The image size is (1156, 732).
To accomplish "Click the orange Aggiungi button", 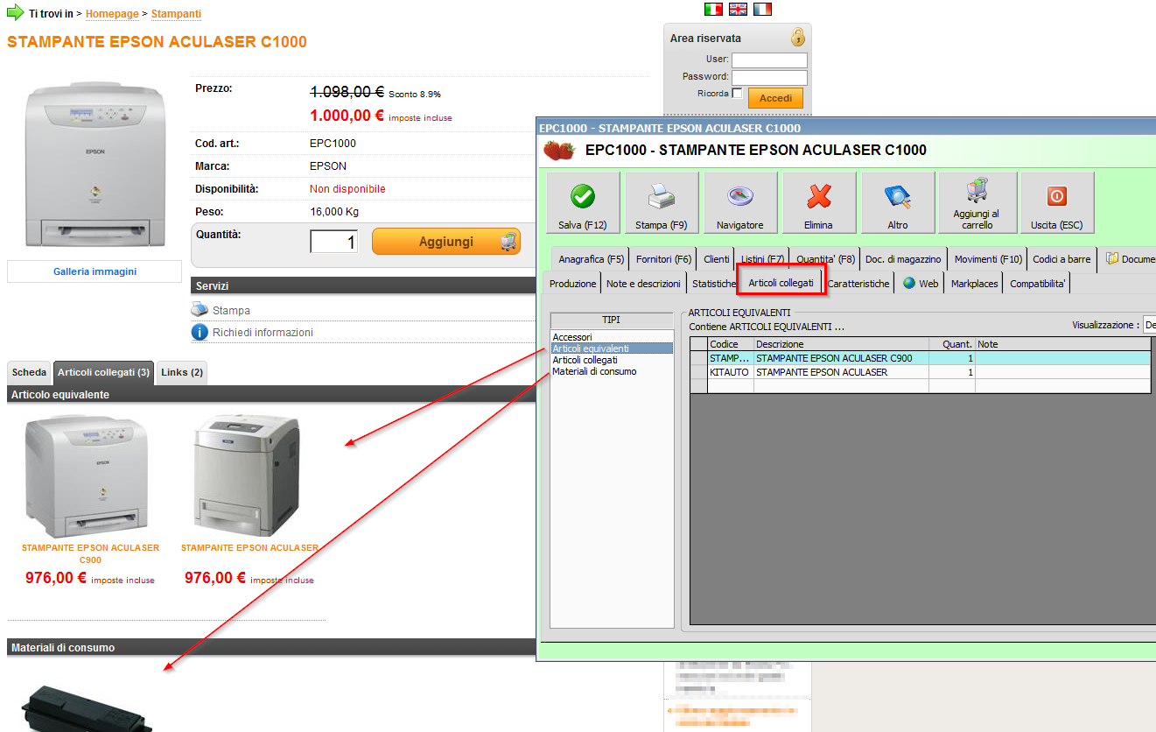I will [x=446, y=242].
